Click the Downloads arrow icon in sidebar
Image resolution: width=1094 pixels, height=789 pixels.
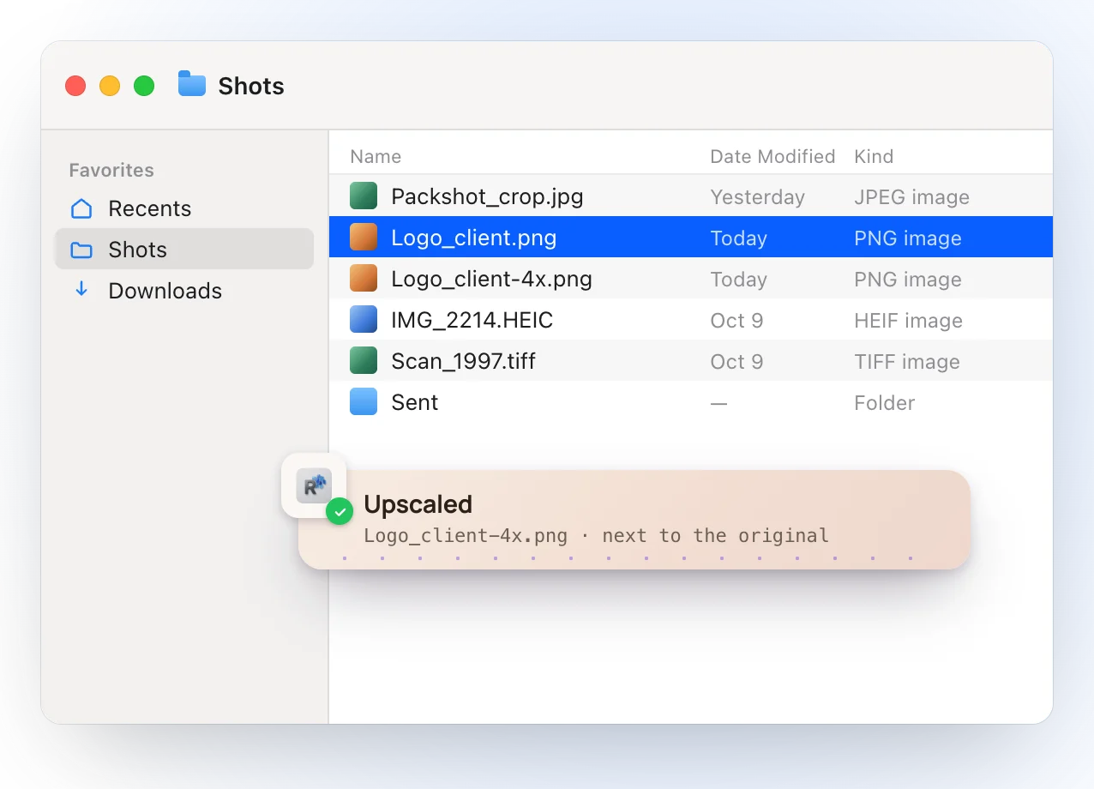coord(81,290)
